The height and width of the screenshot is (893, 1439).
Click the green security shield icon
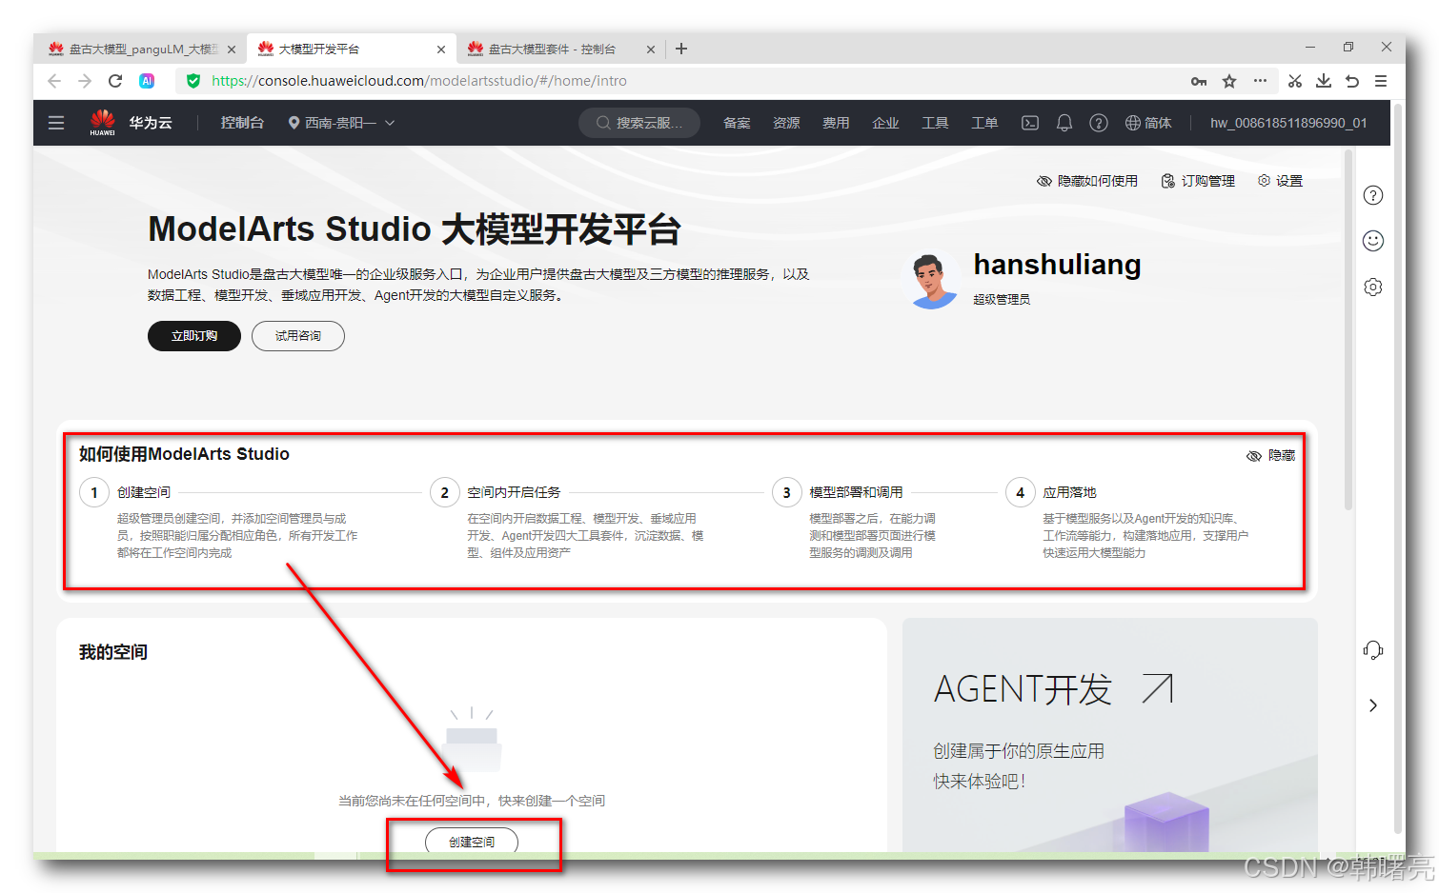[193, 81]
